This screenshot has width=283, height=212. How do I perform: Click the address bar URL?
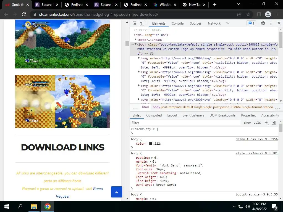pos(99,14)
